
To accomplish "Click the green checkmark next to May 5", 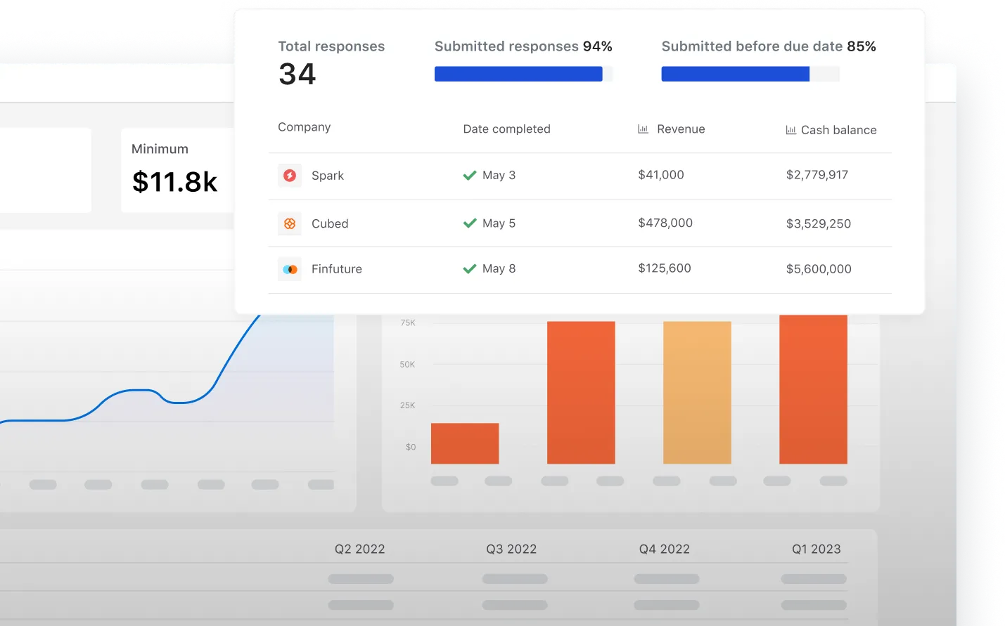I will point(470,223).
